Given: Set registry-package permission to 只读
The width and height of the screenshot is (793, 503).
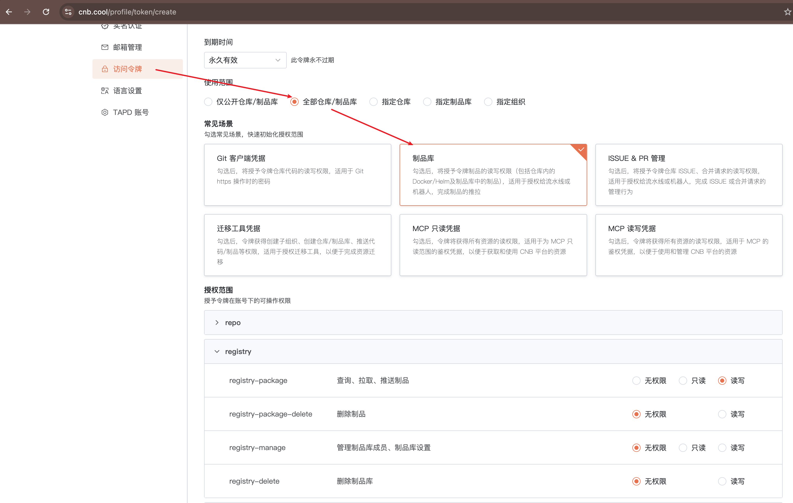Looking at the screenshot, I should 683,381.
